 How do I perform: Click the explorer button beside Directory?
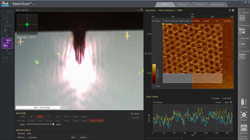(83, 137)
